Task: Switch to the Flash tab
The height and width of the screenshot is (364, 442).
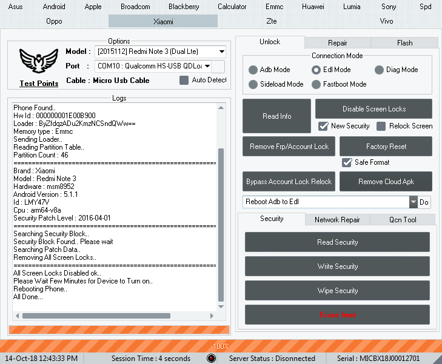Action: (405, 43)
